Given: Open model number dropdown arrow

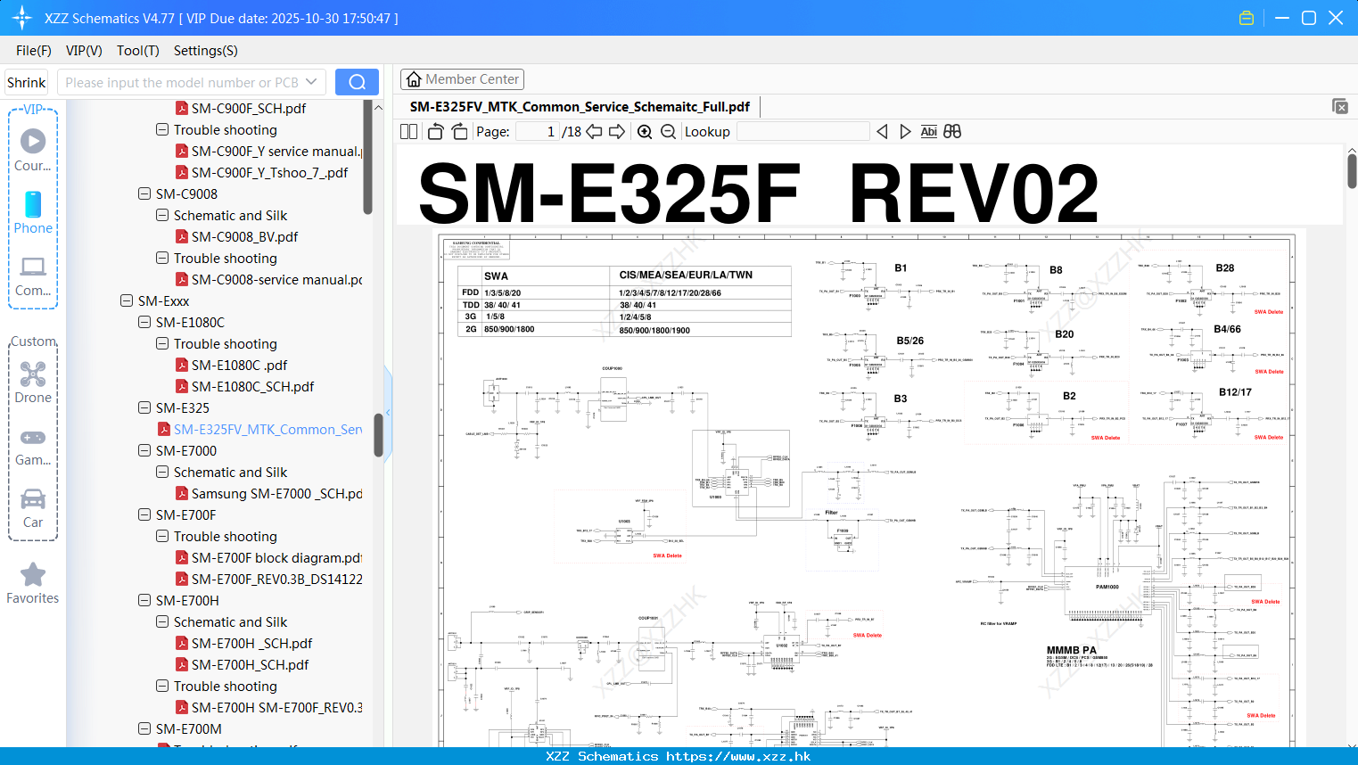Looking at the screenshot, I should point(311,82).
